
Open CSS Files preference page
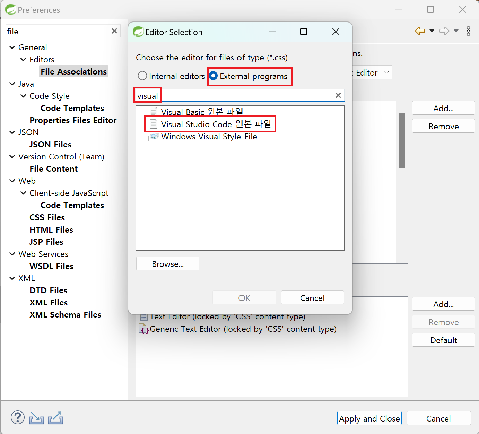(47, 217)
